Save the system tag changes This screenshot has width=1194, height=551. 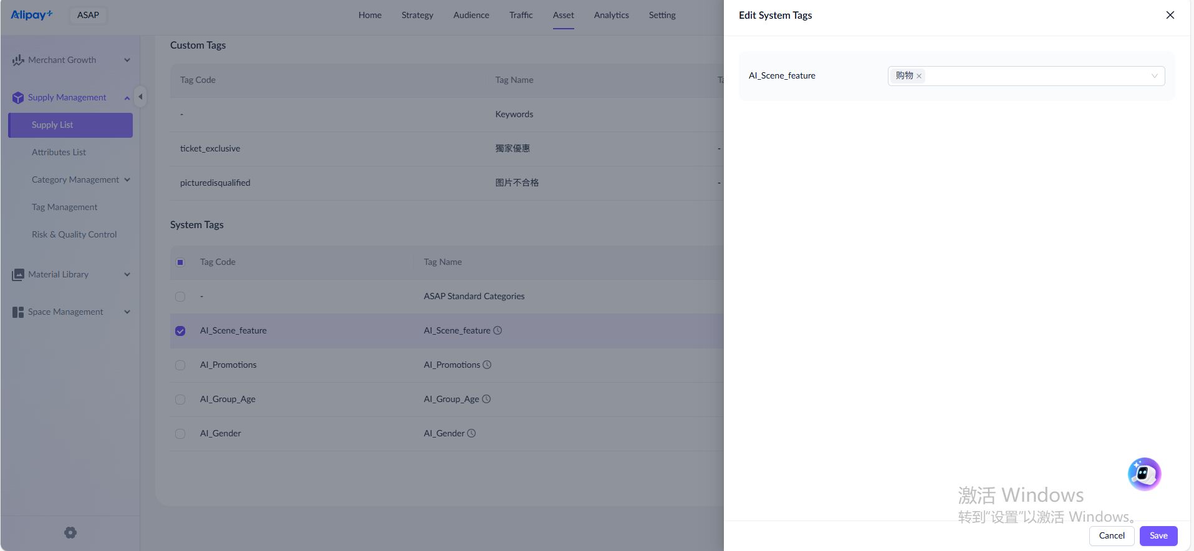pyautogui.click(x=1158, y=535)
